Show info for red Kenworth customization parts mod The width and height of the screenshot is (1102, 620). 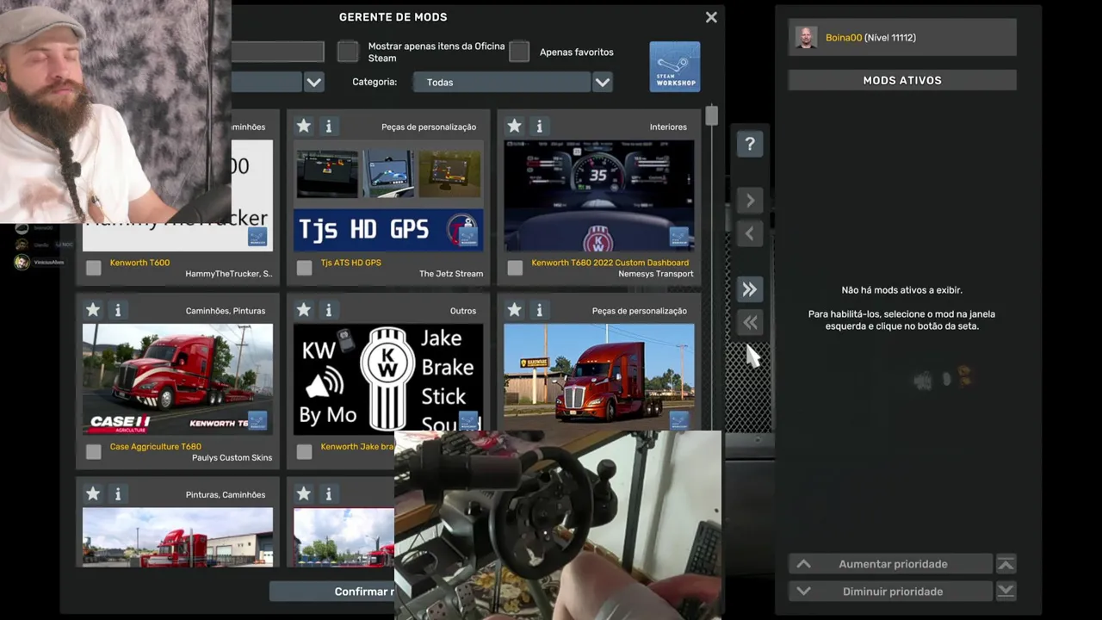click(x=539, y=310)
